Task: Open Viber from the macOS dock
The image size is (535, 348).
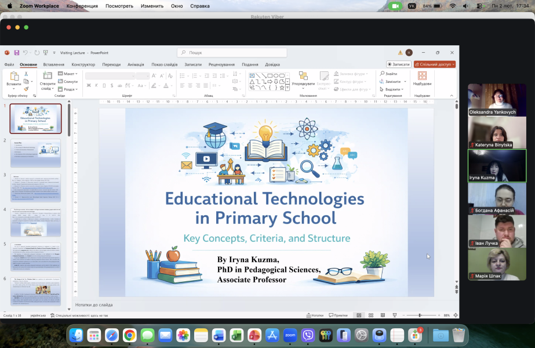Action: (308, 335)
